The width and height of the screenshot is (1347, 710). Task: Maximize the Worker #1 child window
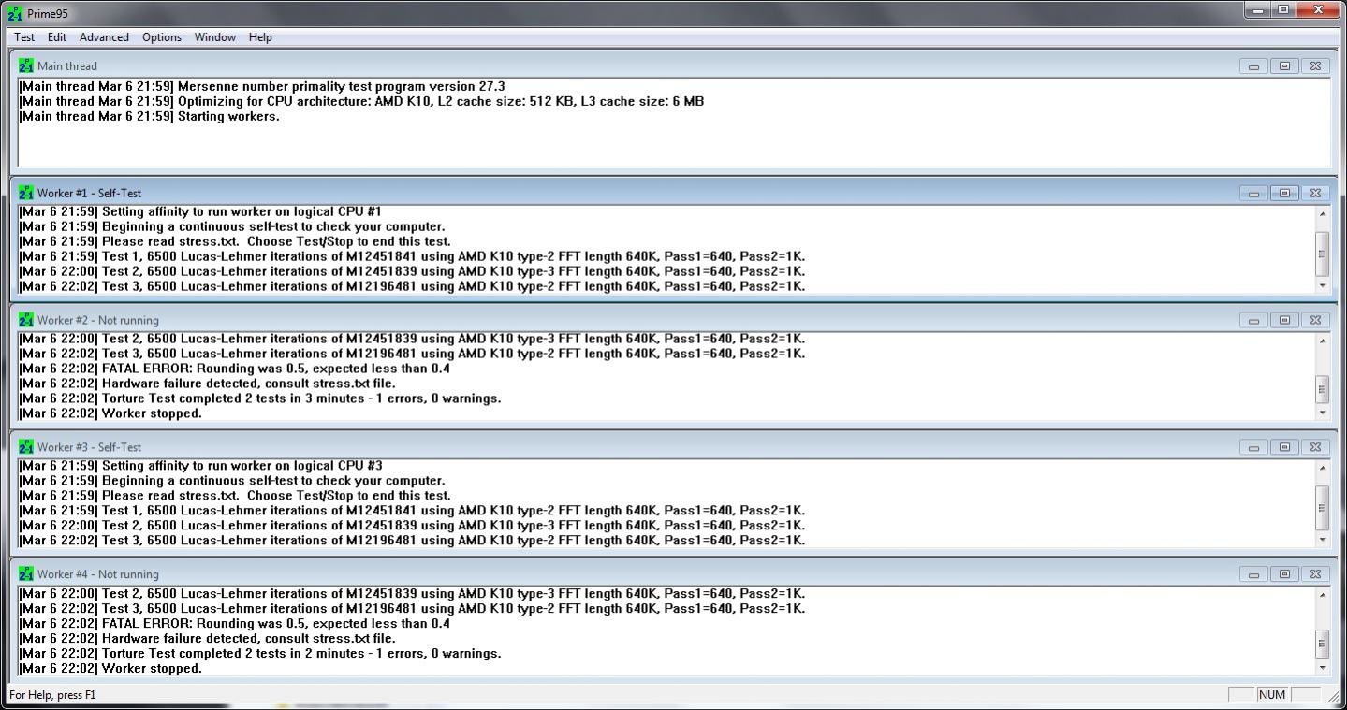pos(1284,194)
